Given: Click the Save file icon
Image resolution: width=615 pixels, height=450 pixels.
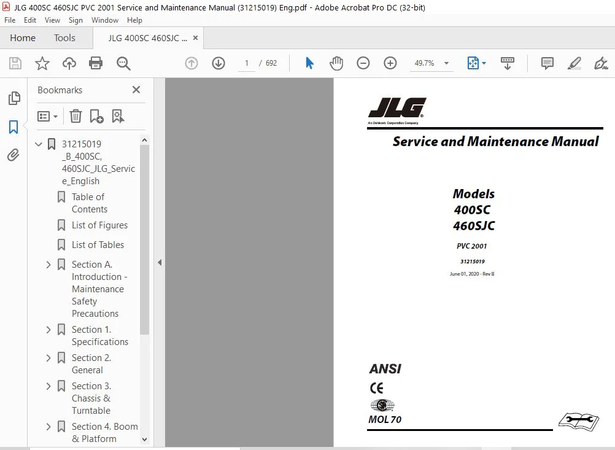Looking at the screenshot, I should point(15,63).
